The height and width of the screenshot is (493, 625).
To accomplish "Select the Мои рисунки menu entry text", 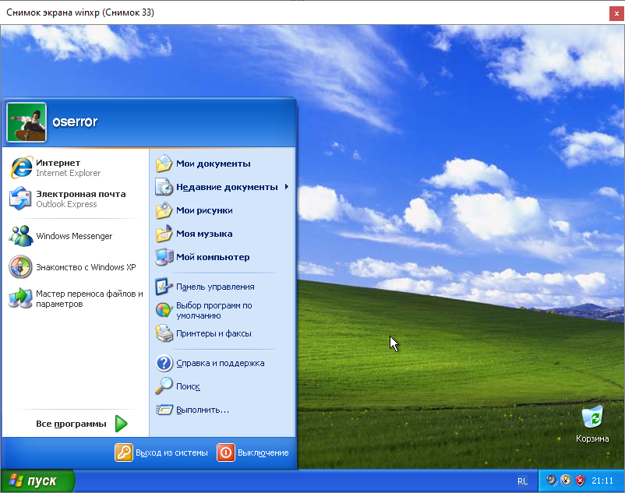I will pyautogui.click(x=204, y=210).
